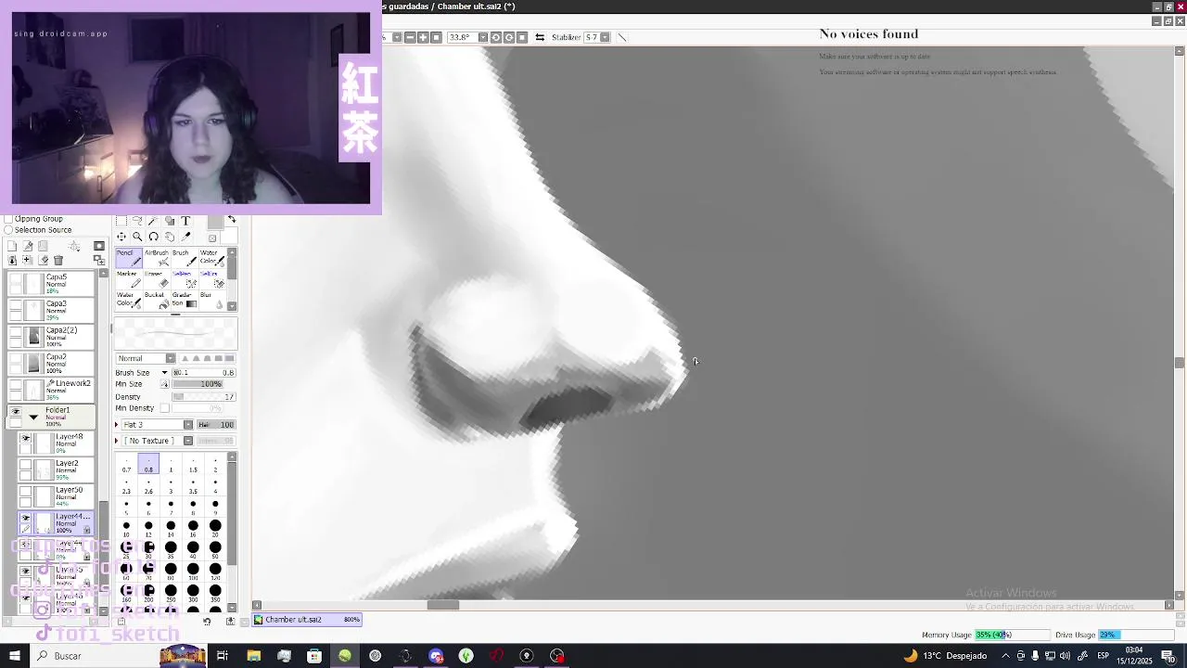1187x668 pixels.
Task: Choose the SelPen selection pen
Action: click(185, 279)
